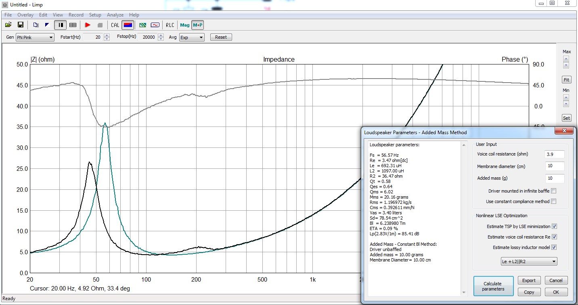The image size is (578, 305).
Task: Enable Driver mounted in infinite baffle
Action: pos(553,191)
